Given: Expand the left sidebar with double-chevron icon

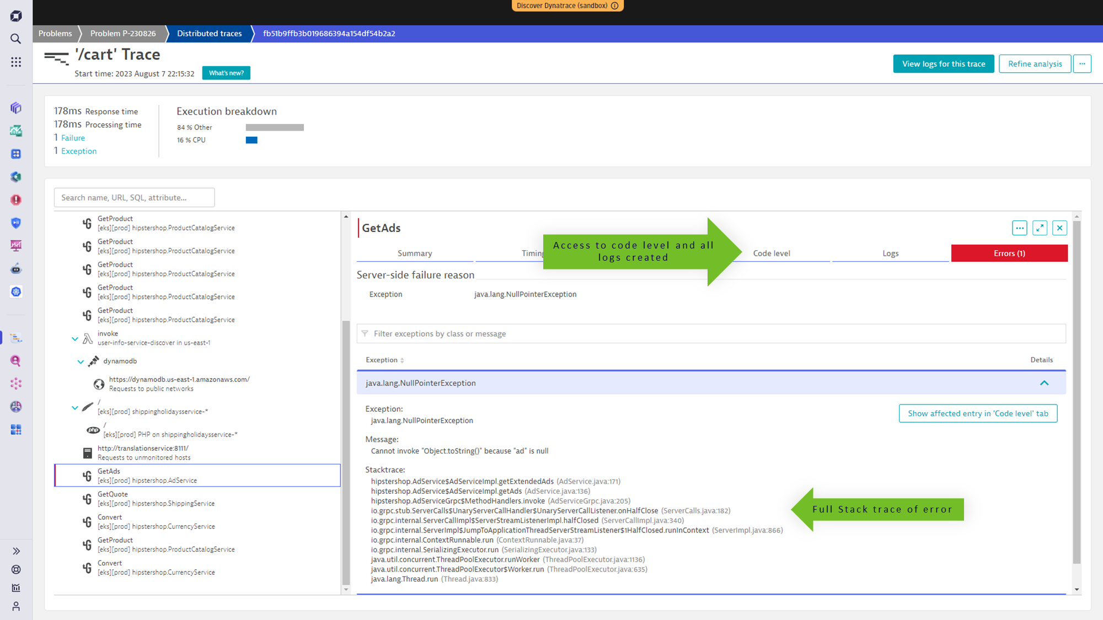Looking at the screenshot, I should pyautogui.click(x=16, y=551).
